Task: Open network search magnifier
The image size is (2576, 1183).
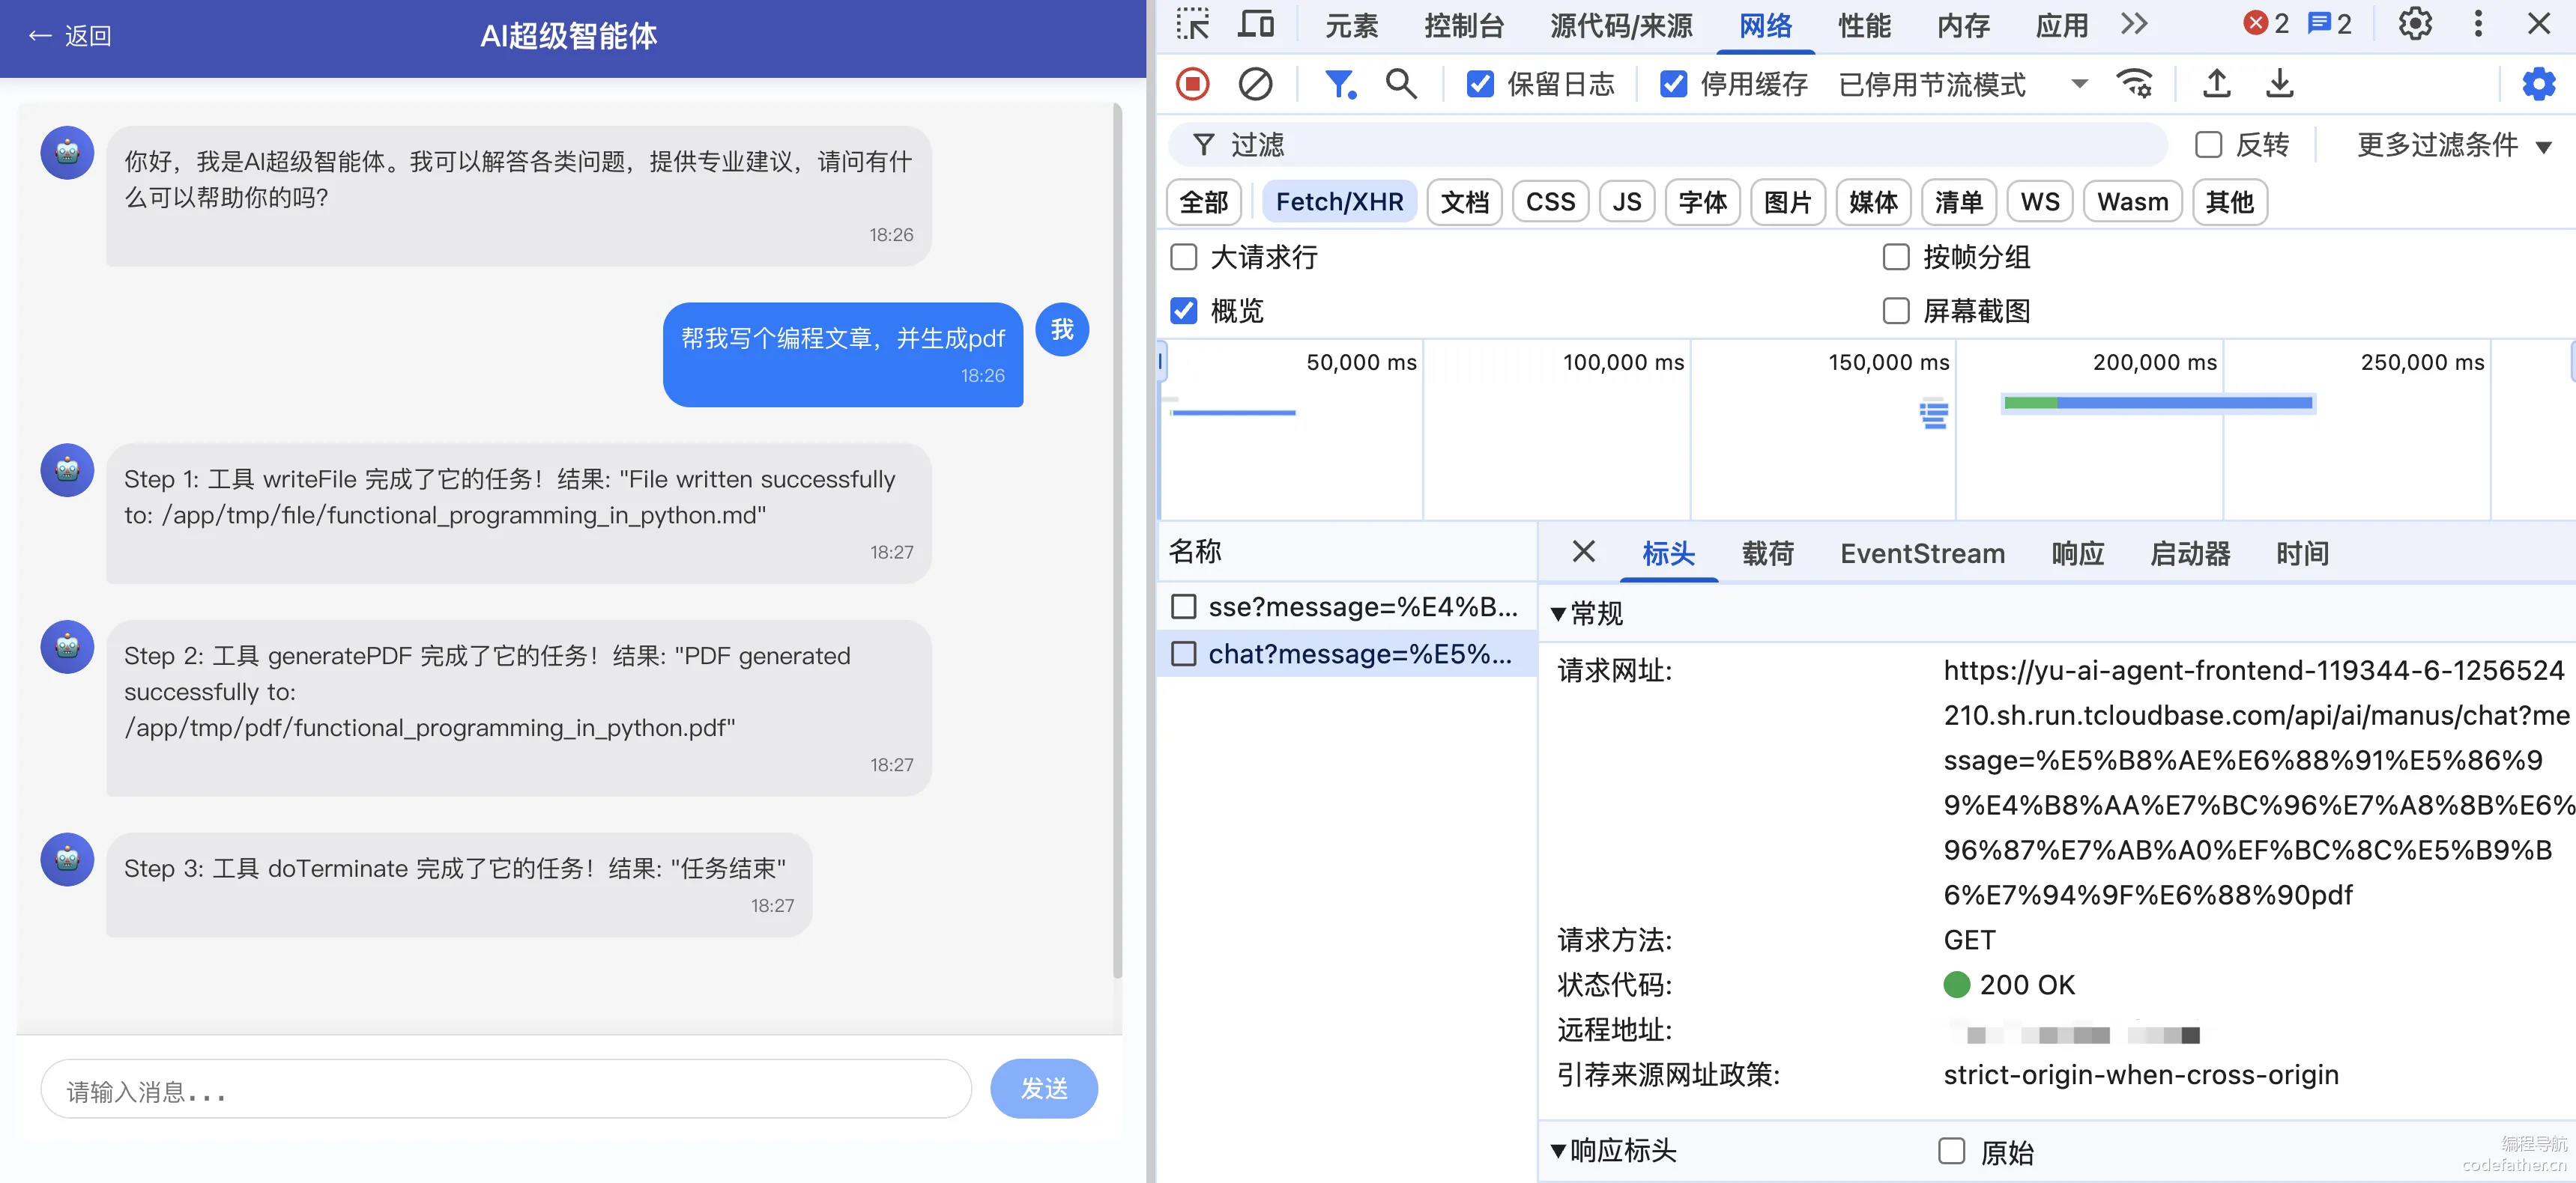Action: [x=1401, y=84]
